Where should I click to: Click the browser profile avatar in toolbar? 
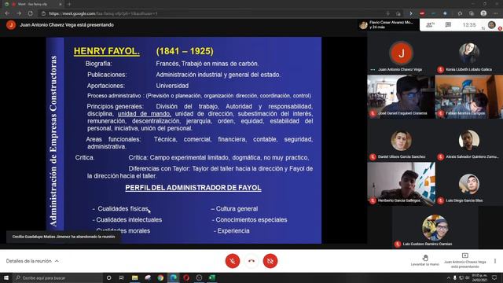click(x=484, y=13)
